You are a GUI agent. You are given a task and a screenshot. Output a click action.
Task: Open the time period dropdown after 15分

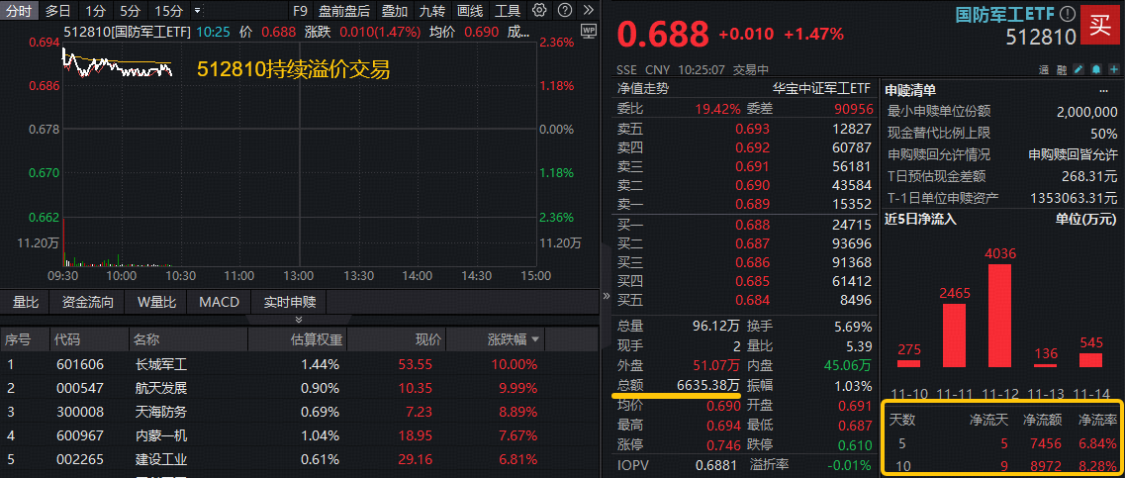point(198,11)
